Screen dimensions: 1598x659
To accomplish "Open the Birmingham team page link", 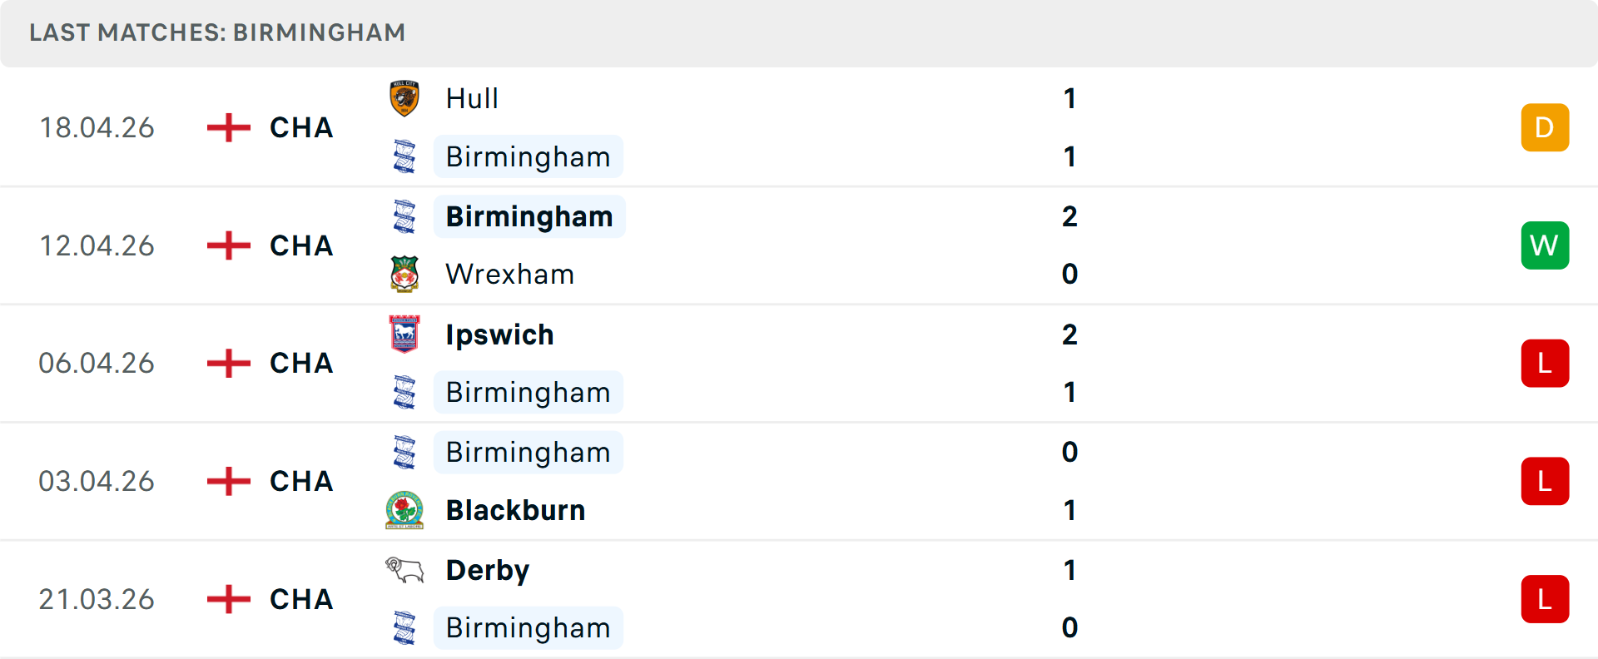I will point(529,156).
